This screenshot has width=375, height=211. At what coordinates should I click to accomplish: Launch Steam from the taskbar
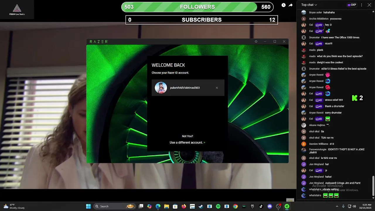(x=201, y=206)
